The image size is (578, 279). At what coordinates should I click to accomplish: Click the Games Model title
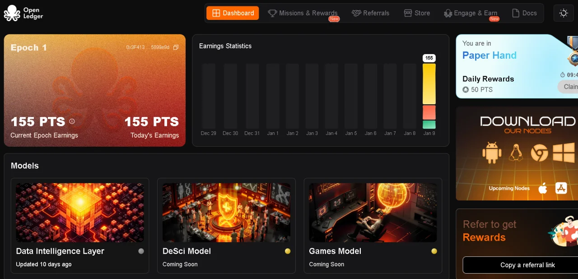click(x=335, y=251)
